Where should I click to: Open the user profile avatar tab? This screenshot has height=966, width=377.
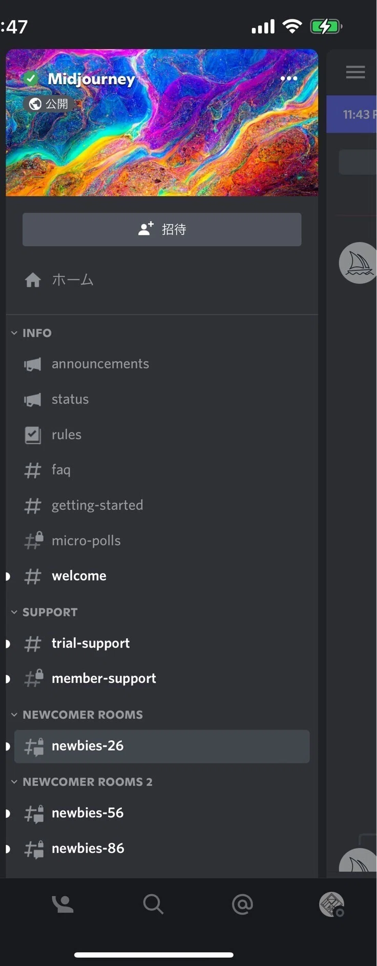(332, 904)
